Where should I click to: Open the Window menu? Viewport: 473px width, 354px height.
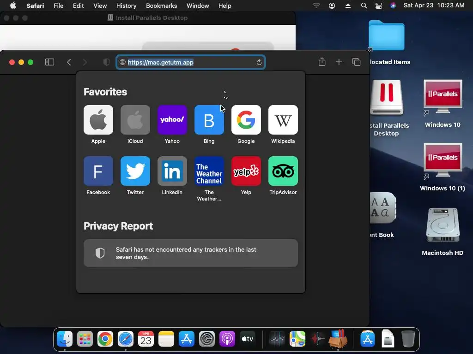pyautogui.click(x=198, y=6)
